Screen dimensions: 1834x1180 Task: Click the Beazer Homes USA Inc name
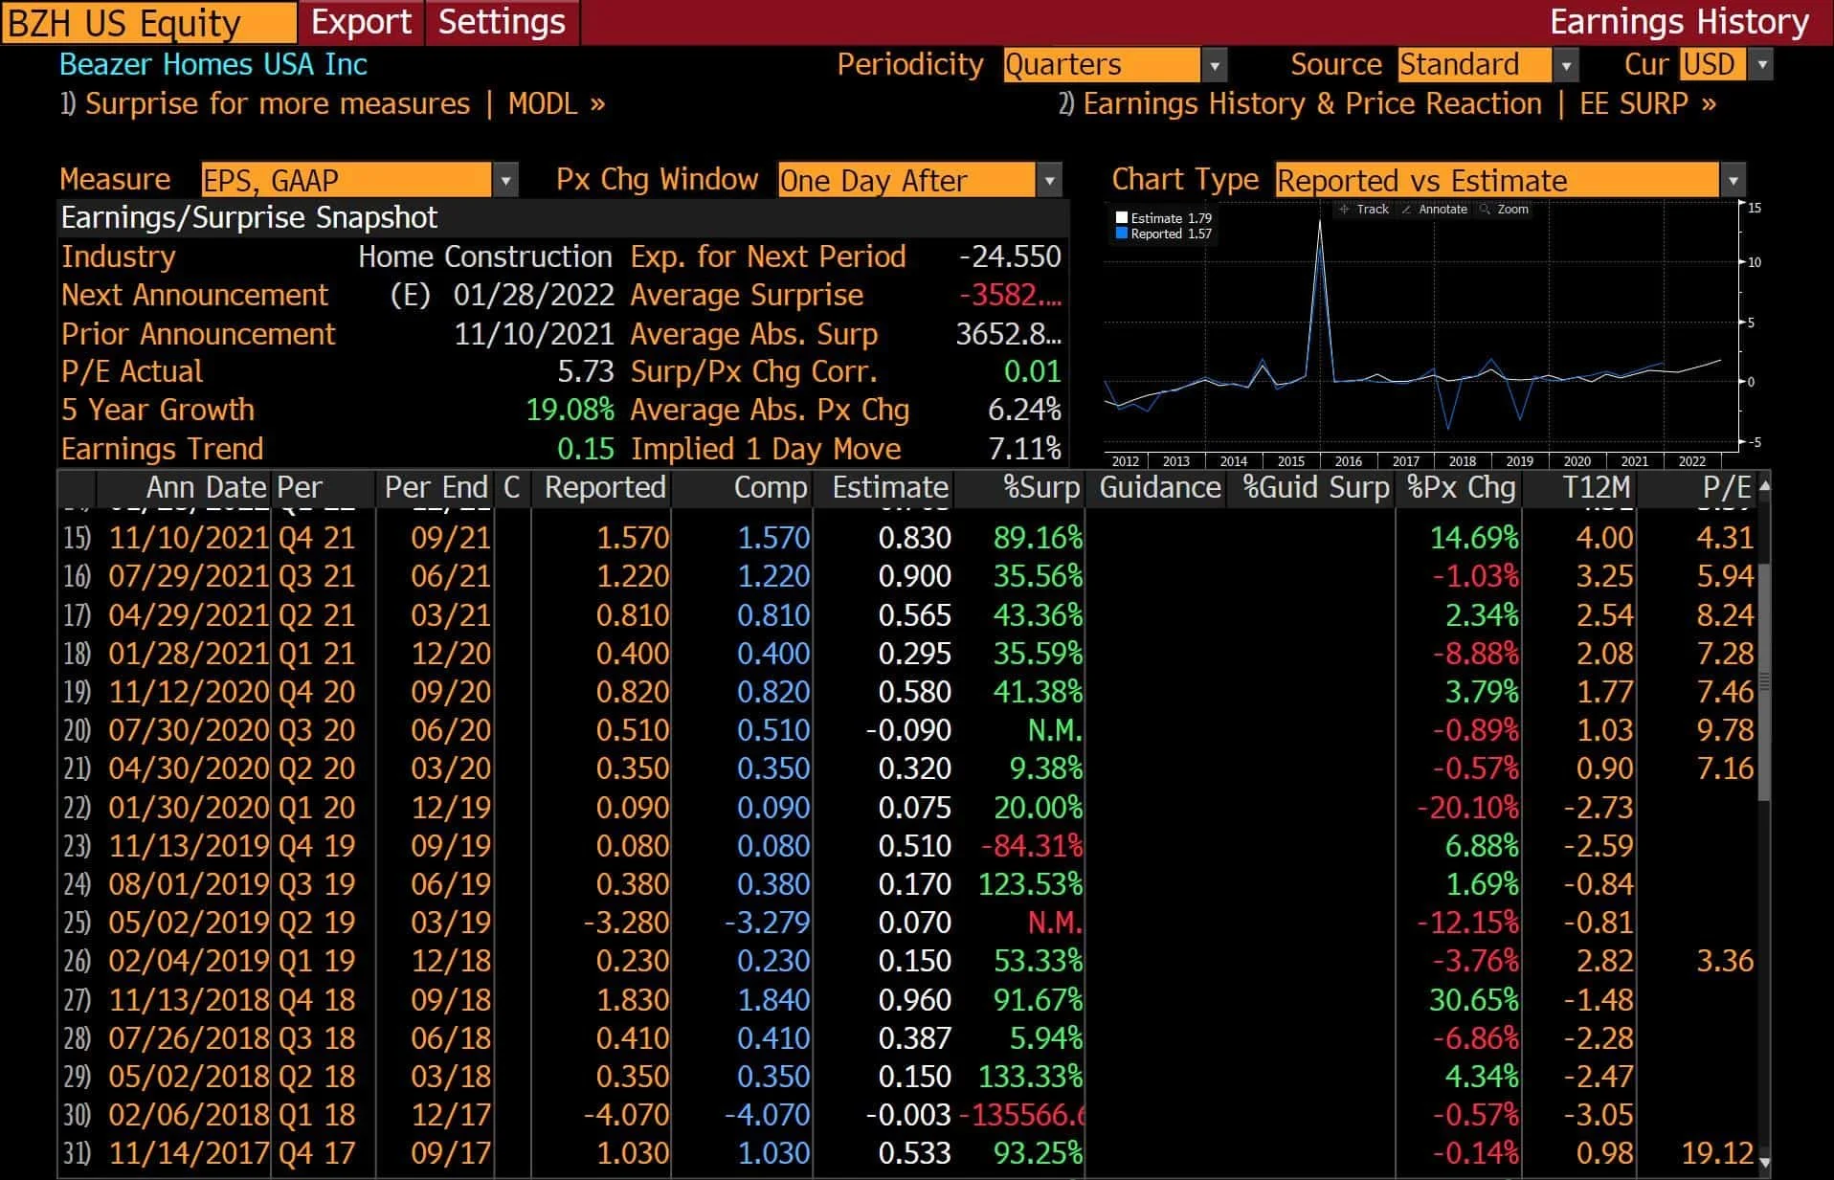pyautogui.click(x=213, y=64)
